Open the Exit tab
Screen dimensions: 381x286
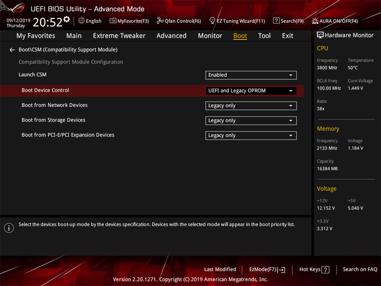tap(287, 36)
